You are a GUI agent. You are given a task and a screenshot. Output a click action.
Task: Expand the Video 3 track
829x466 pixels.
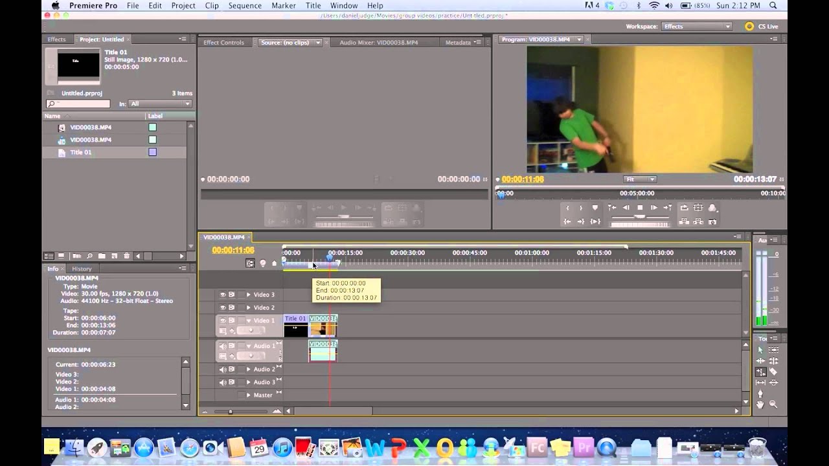(248, 294)
